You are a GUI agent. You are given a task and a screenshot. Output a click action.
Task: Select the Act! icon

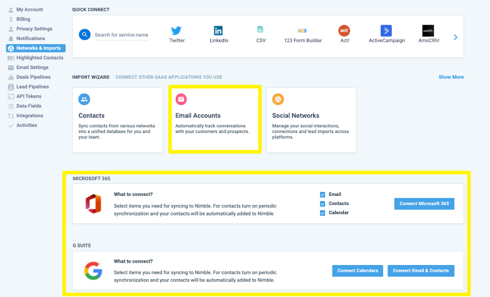click(x=344, y=30)
